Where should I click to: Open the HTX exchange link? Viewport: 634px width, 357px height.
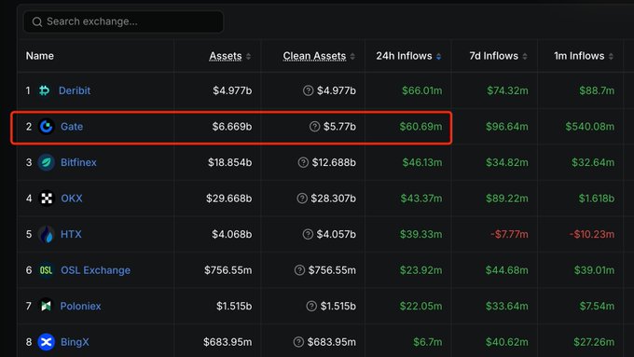point(71,234)
